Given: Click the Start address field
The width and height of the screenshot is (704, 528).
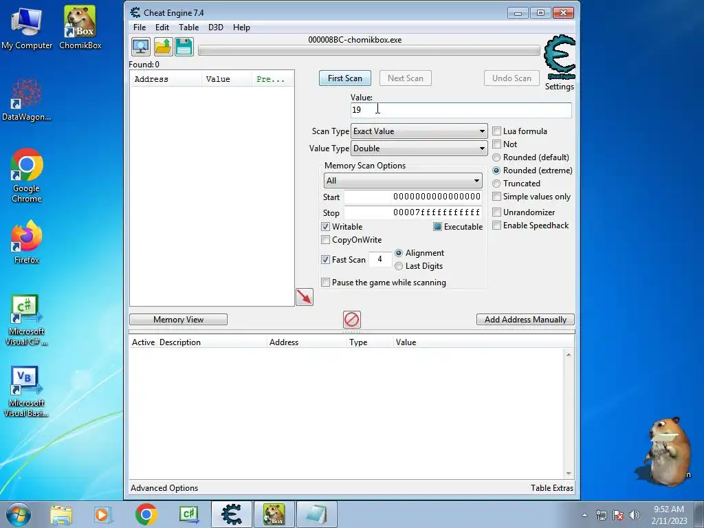Looking at the screenshot, I should coord(413,197).
